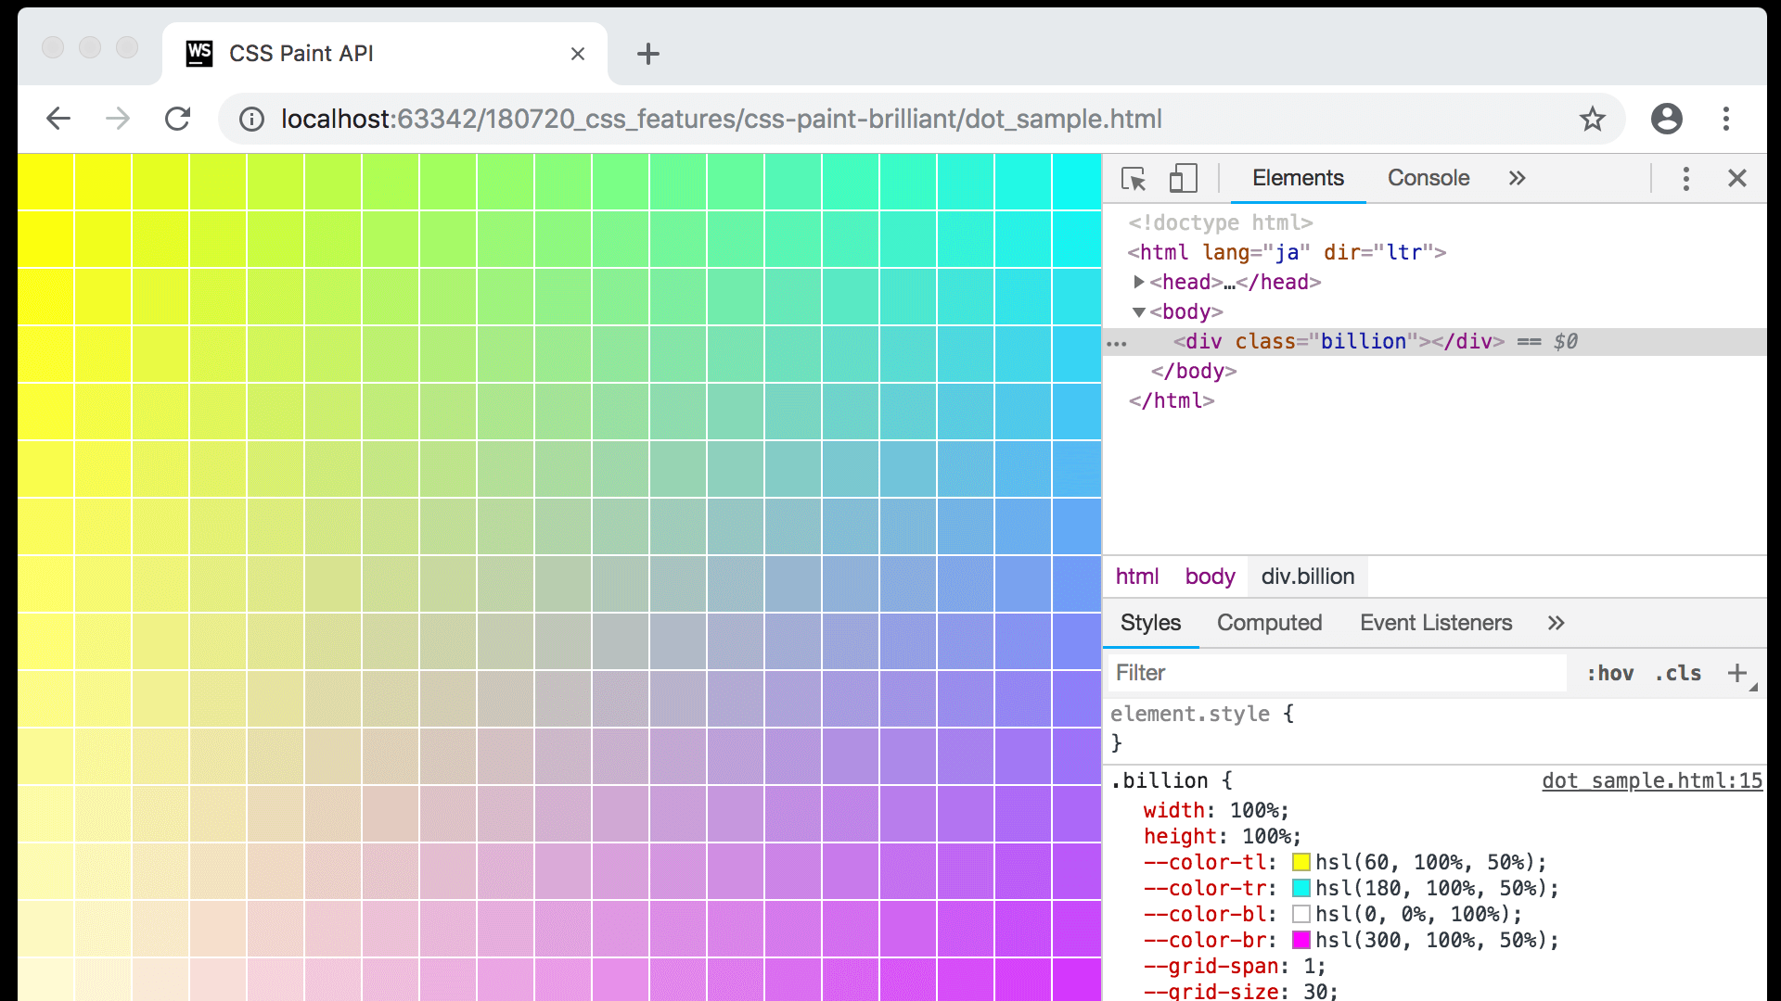Toggle the device toolbar icon
Screen dimensions: 1781x1001
1183,178
